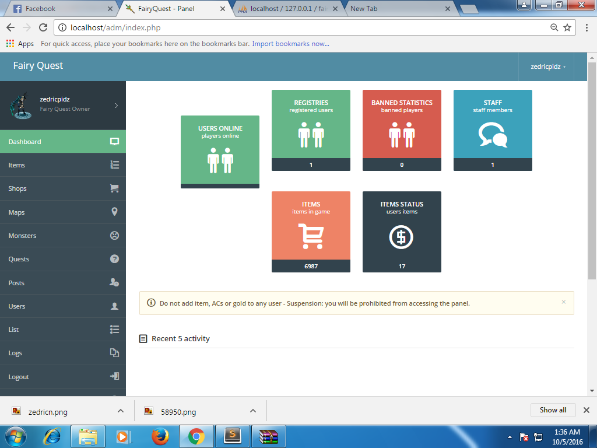The width and height of the screenshot is (597, 448).
Task: Bookmark this page with the star icon
Action: click(567, 27)
